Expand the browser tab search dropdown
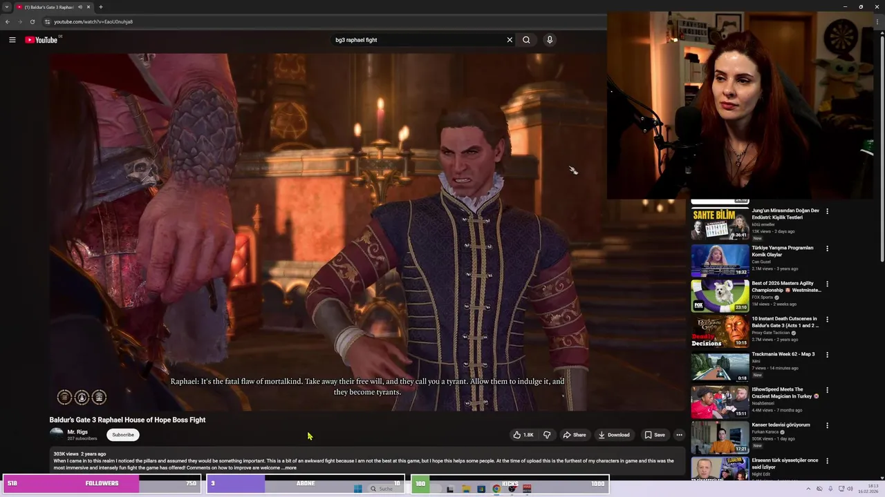The image size is (885, 497). (7, 7)
